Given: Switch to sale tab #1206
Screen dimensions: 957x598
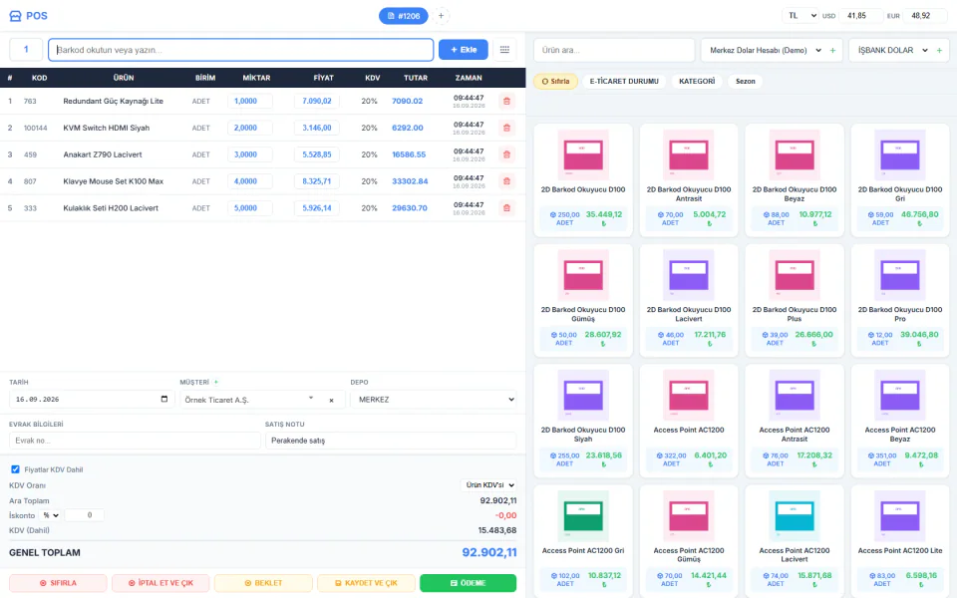Looking at the screenshot, I should [x=404, y=16].
